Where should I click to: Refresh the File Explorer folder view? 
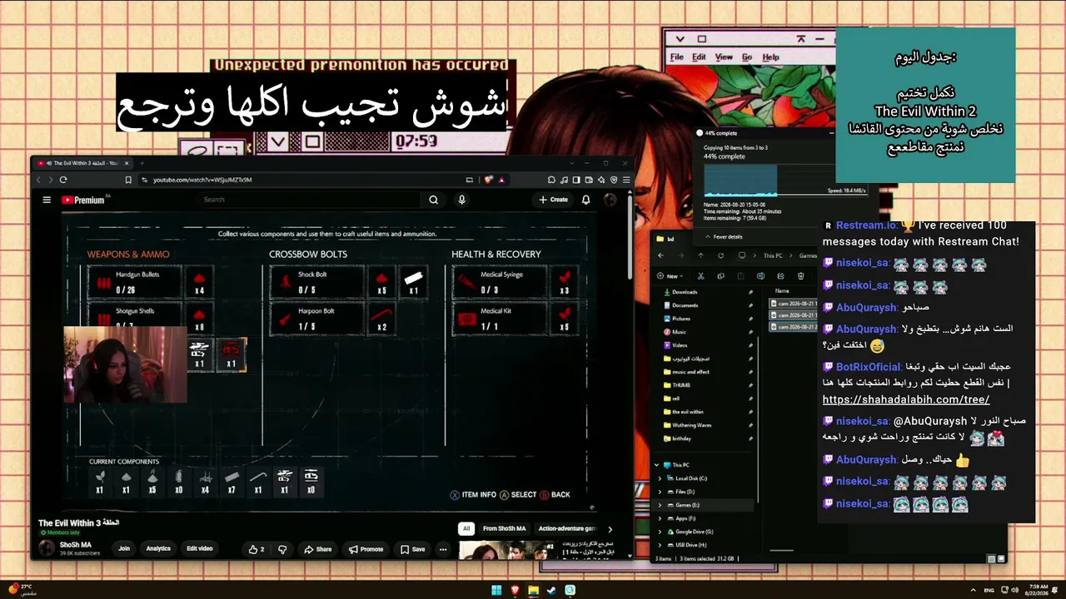coord(720,255)
